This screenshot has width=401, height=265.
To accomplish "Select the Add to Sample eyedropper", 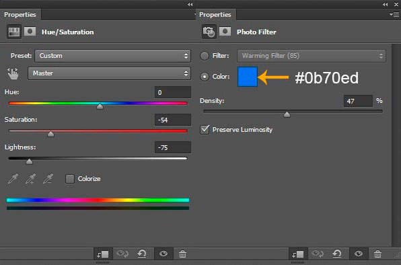I will tap(30, 179).
